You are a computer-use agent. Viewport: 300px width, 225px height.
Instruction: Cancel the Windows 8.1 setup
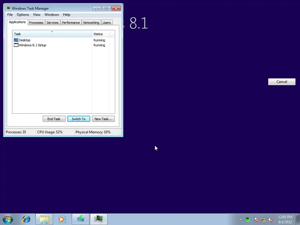click(x=282, y=82)
